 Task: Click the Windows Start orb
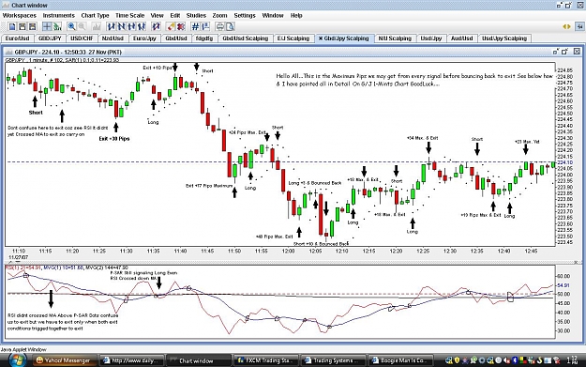click(x=16, y=359)
